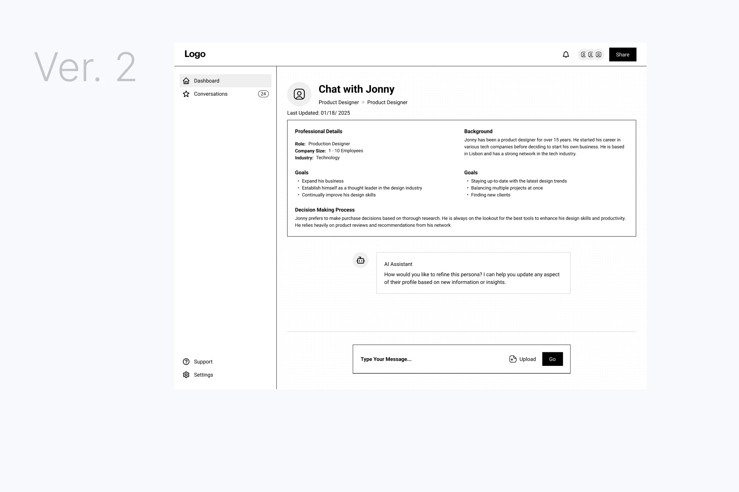Click the Conversations star icon

point(186,94)
